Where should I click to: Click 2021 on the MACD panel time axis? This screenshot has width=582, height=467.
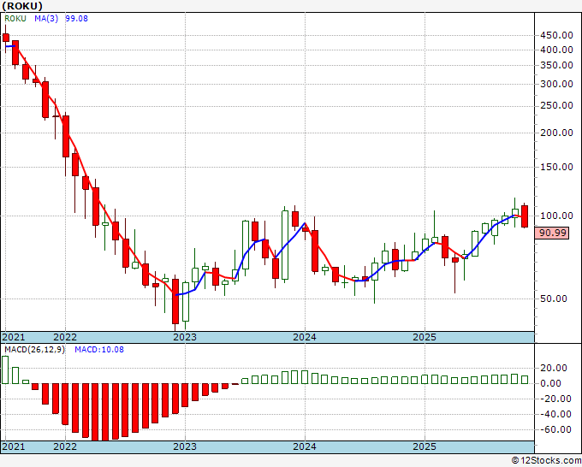[x=14, y=446]
